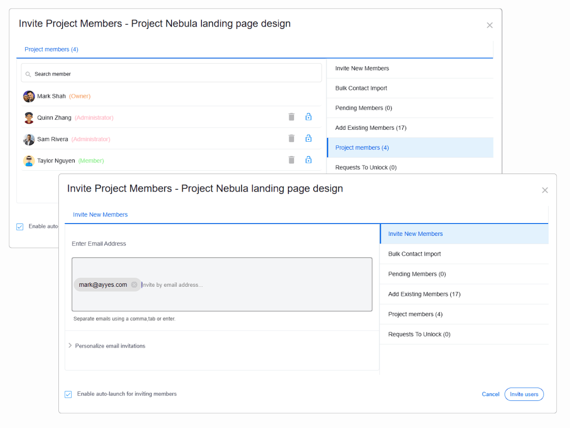The width and height of the screenshot is (570, 428).
Task: Close the back Invite Project Members dialog
Action: (x=490, y=25)
